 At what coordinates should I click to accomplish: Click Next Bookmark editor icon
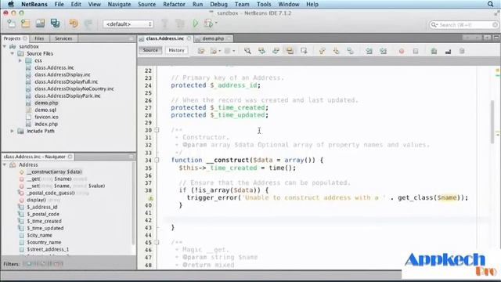[336, 51]
